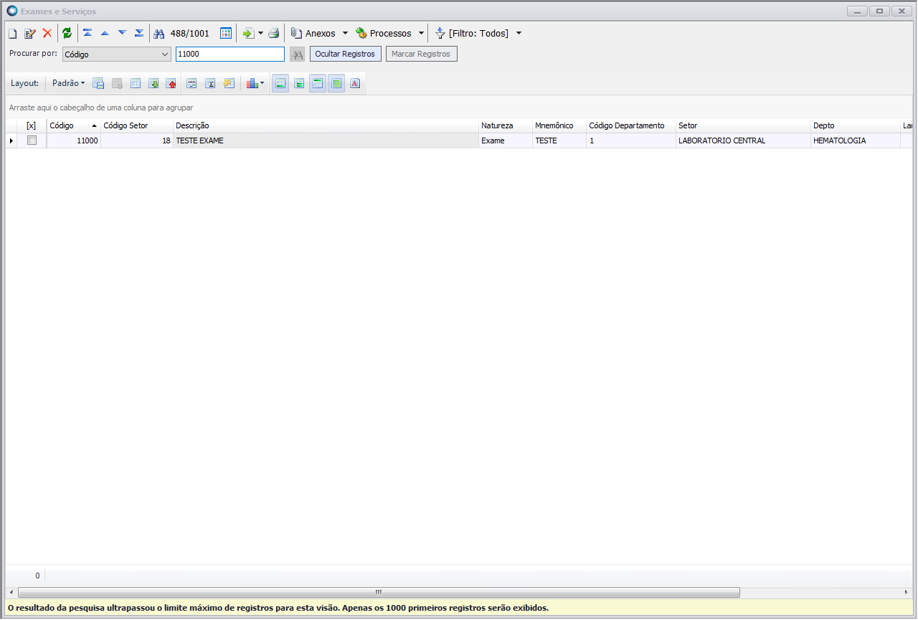This screenshot has width=918, height=620.
Task: Click the LABORATORIO CENTRAL cell
Action: (743, 140)
